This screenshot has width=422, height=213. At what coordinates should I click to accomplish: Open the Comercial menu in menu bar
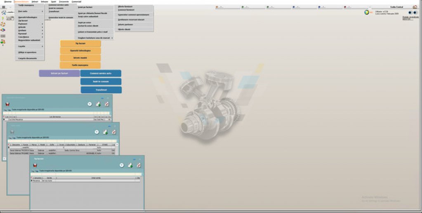[x=76, y=2]
